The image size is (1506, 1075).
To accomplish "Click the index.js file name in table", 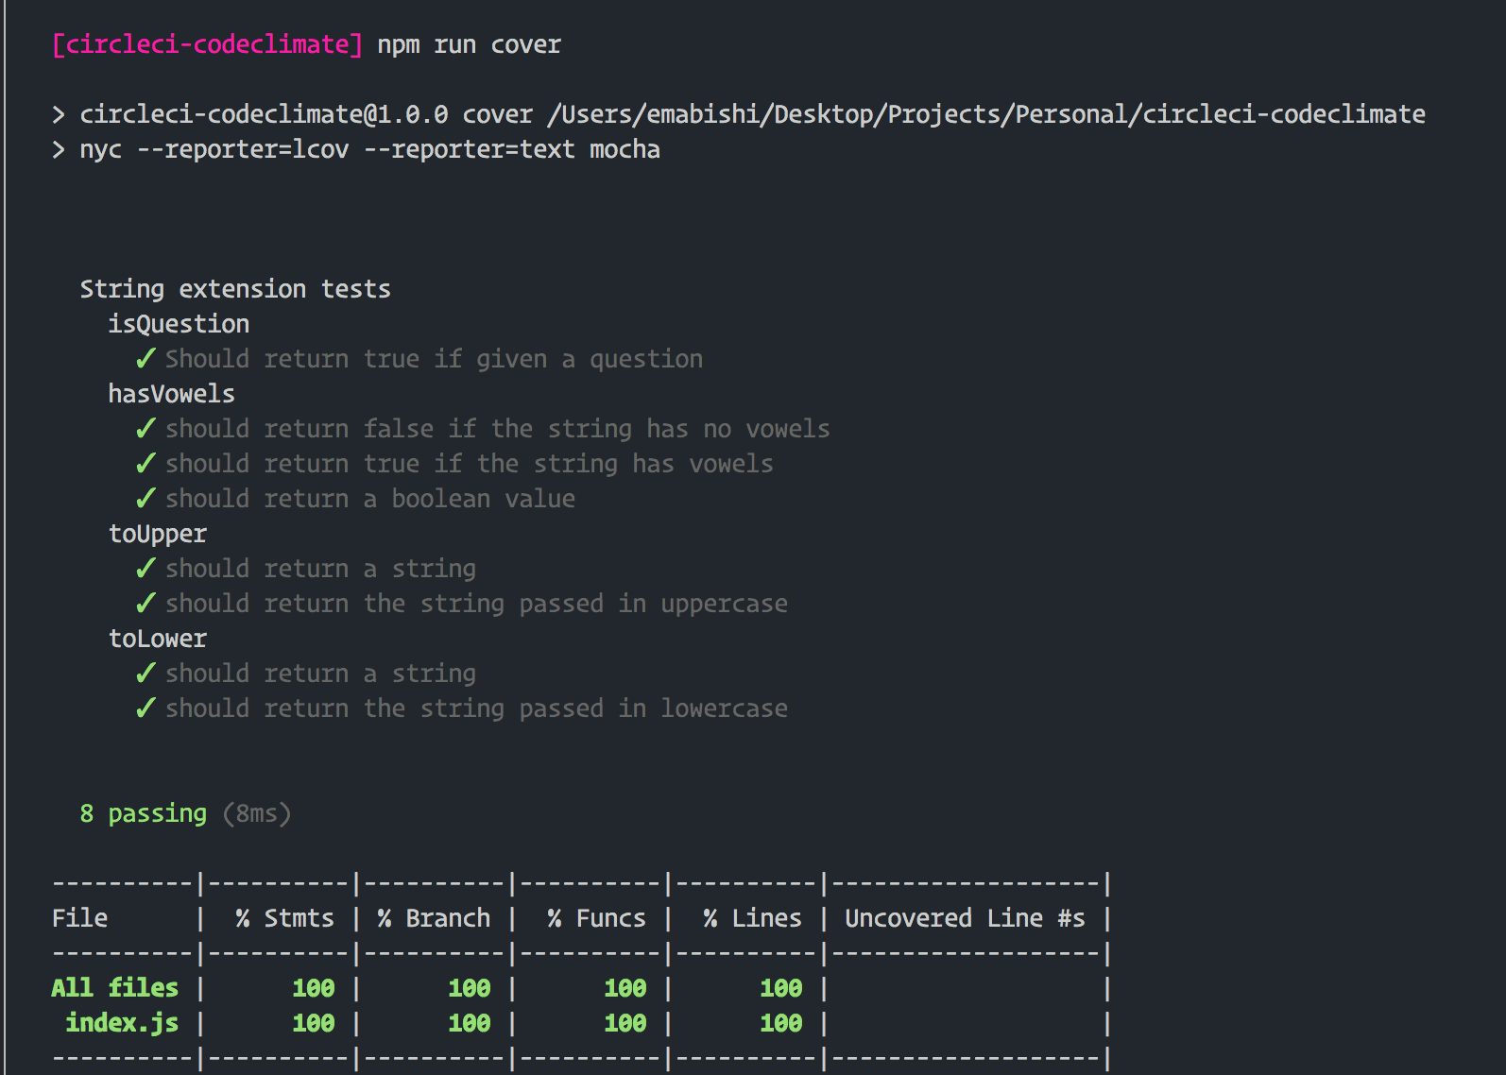I will [x=122, y=1023].
